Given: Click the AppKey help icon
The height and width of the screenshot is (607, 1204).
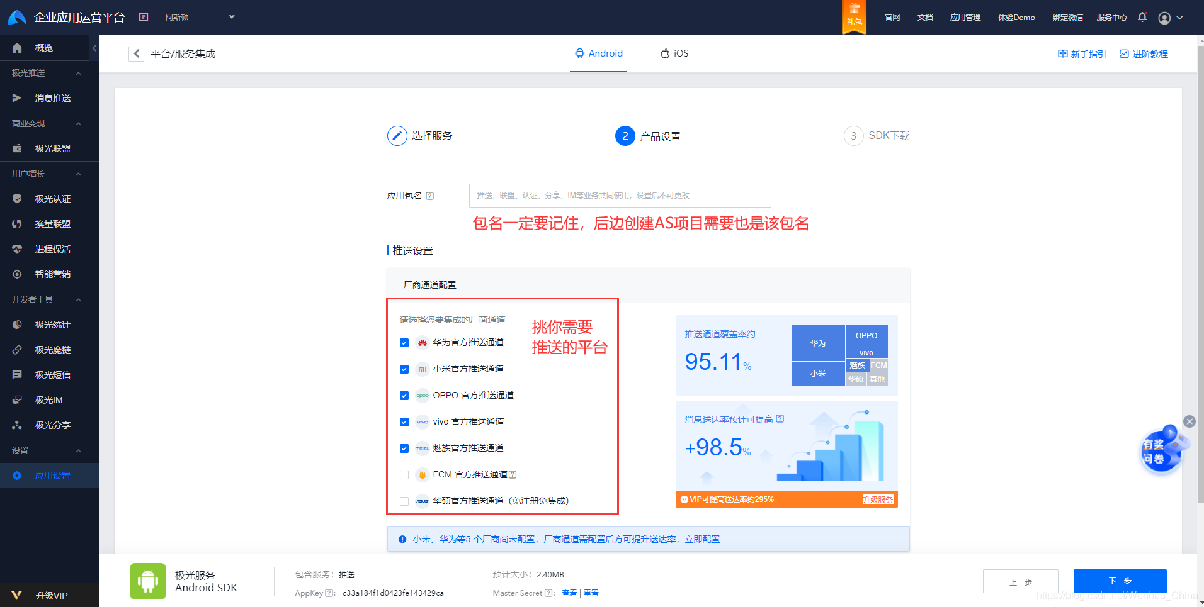Looking at the screenshot, I should [x=329, y=593].
